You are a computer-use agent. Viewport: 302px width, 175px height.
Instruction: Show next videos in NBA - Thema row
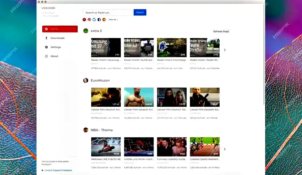pos(225,149)
